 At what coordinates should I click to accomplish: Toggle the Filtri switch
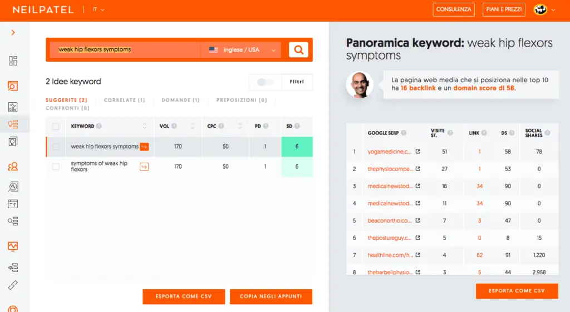point(266,82)
